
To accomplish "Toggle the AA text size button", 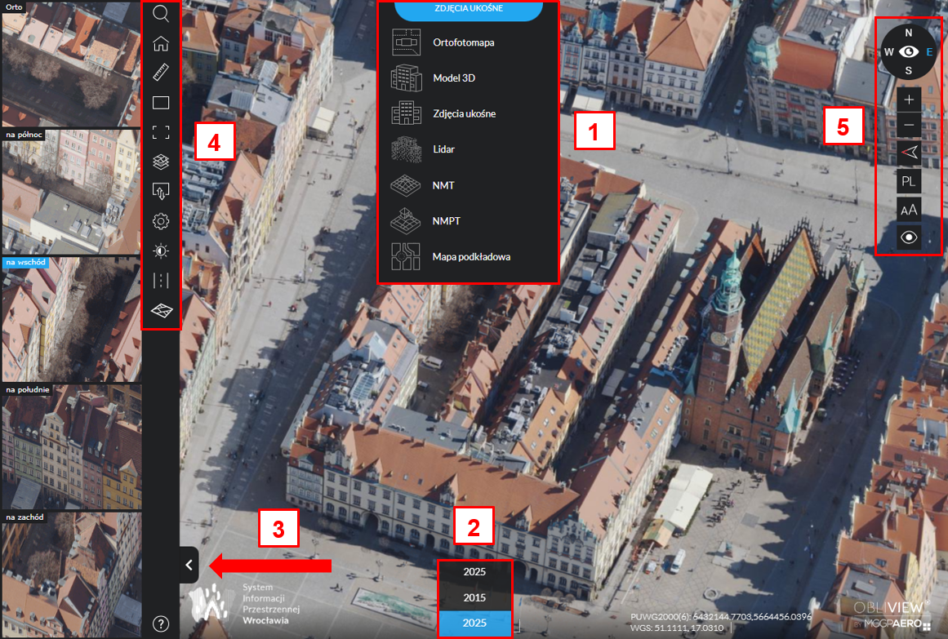I will coord(909,210).
